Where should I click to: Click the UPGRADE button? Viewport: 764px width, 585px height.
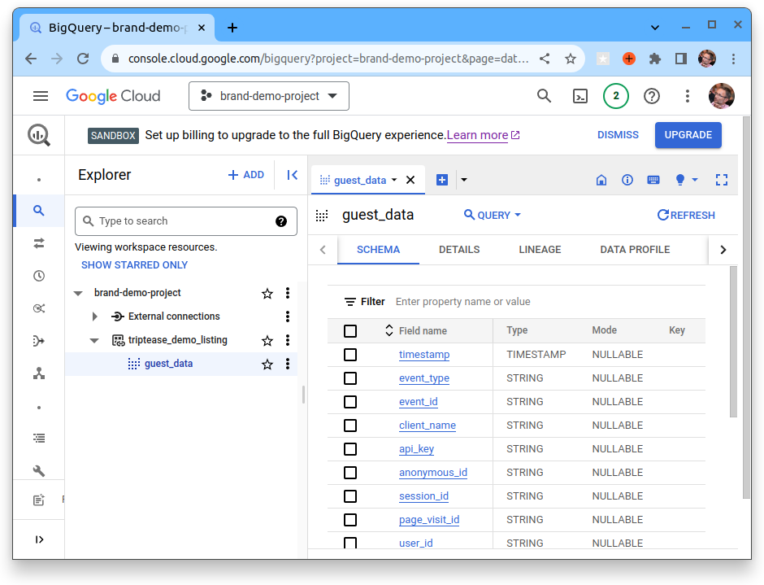[688, 134]
